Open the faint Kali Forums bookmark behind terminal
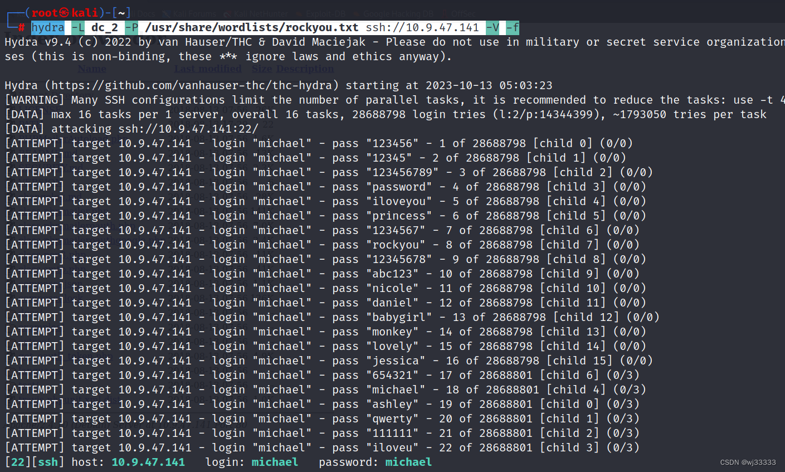This screenshot has height=472, width=785. pos(189,13)
